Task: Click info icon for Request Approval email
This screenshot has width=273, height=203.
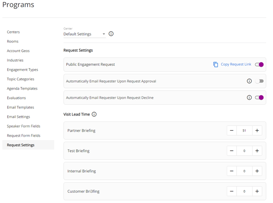Action: [249, 81]
